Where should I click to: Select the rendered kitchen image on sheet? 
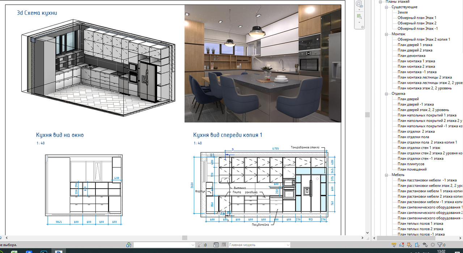[263, 63]
